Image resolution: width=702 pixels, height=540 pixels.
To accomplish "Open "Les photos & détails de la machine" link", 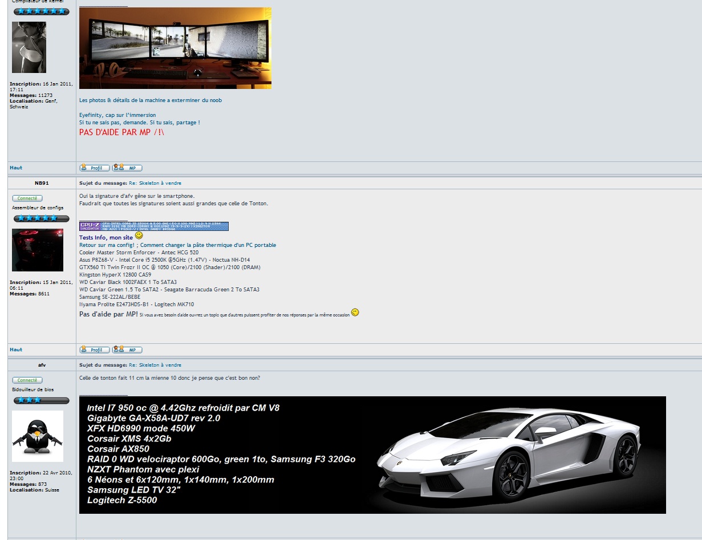I will [x=151, y=100].
